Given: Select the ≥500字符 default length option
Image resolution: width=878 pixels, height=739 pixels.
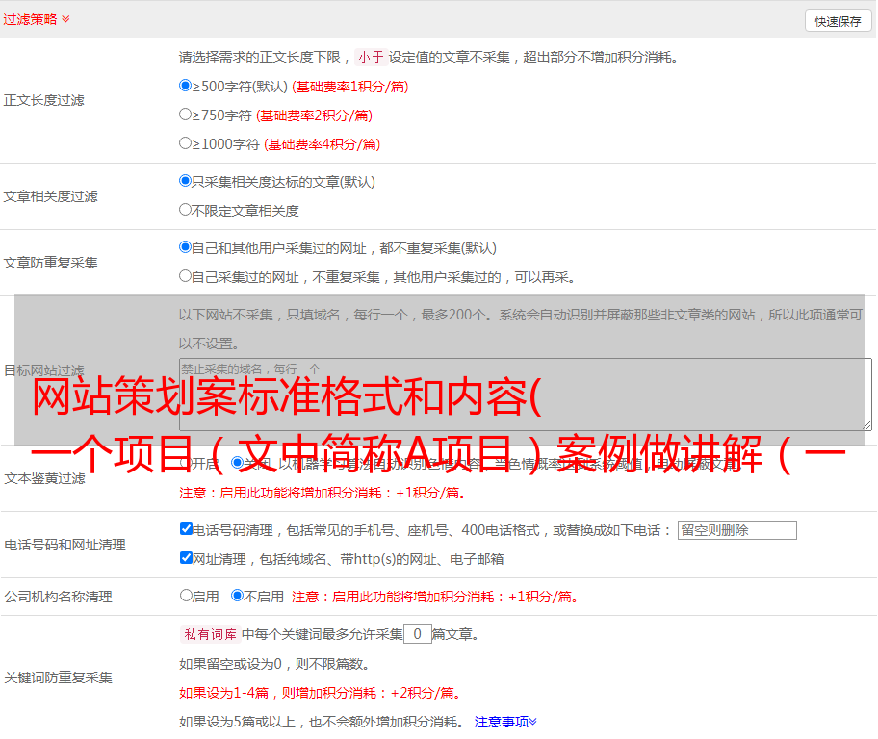Looking at the screenshot, I should 186,86.
